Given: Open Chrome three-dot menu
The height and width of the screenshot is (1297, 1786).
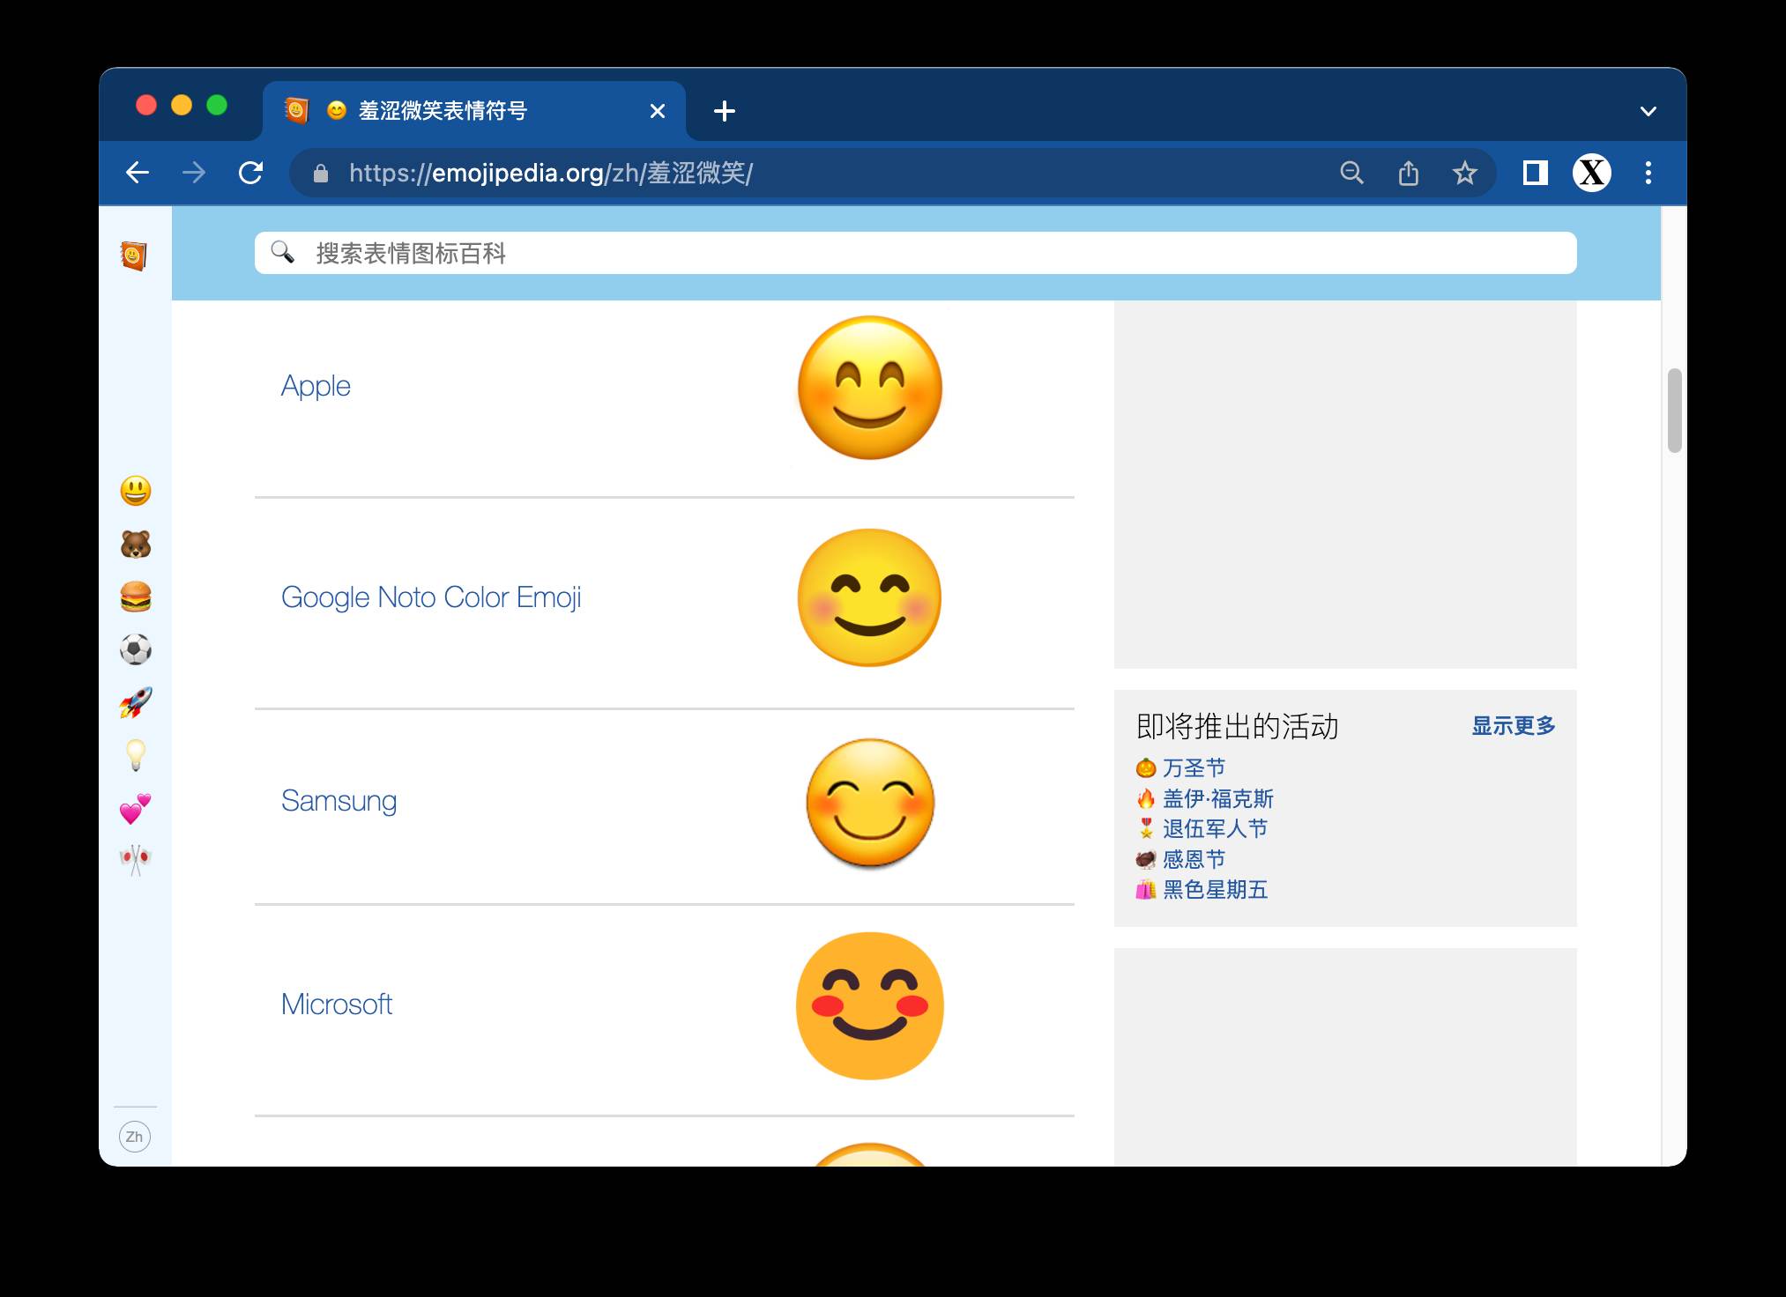Looking at the screenshot, I should [x=1648, y=173].
